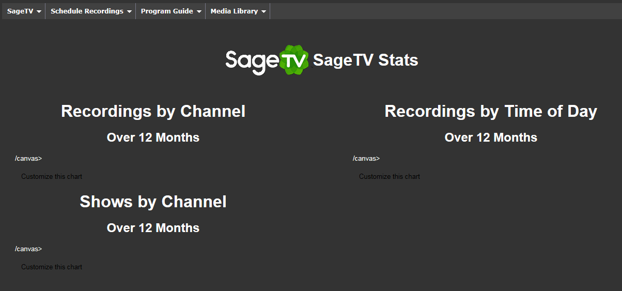Customize the Recordings by Time of Day chart
The image size is (622, 291).
[390, 177]
